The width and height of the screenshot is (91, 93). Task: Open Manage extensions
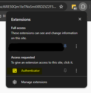click(47, 82)
